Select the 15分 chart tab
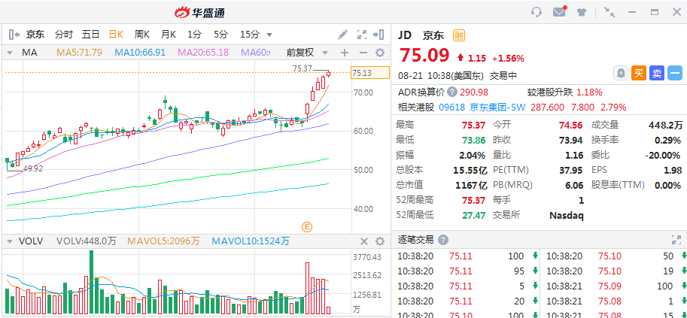Image resolution: width=687 pixels, height=318 pixels. click(250, 34)
